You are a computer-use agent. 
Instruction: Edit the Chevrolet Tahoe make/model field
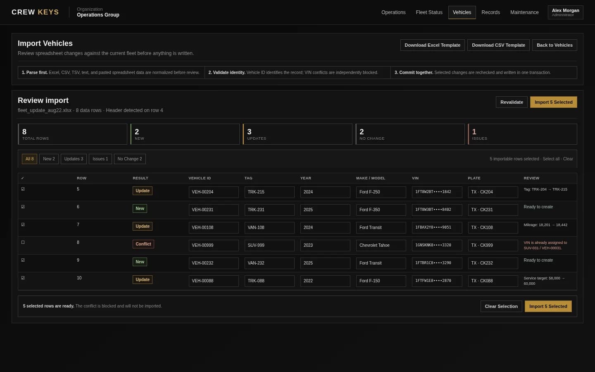point(381,246)
